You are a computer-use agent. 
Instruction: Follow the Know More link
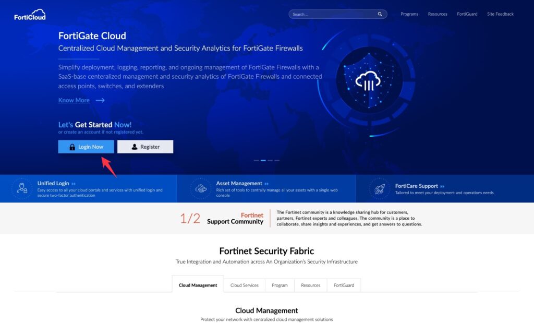(74, 100)
